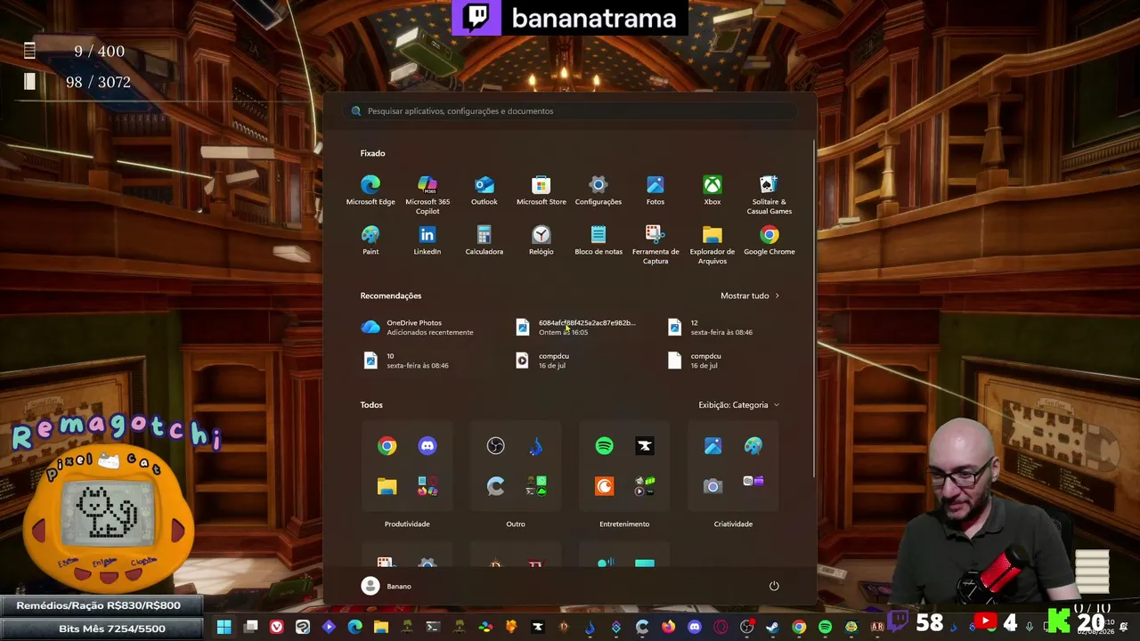
Task: Open Spotify from the taskbar
Action: point(825,627)
